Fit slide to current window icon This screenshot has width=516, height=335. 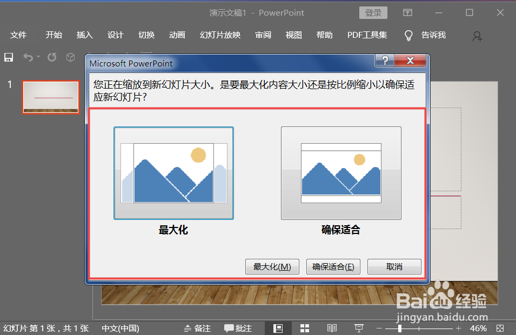500,328
